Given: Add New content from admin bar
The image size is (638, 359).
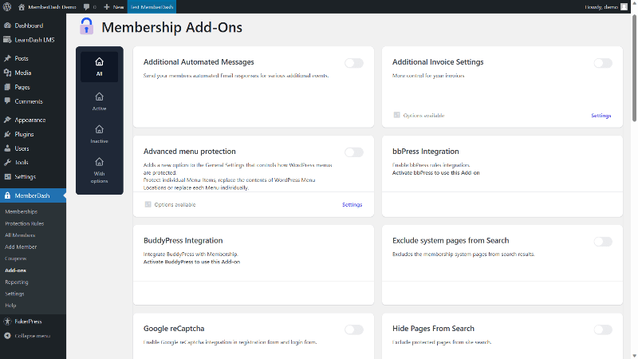Looking at the screenshot, I should pyautogui.click(x=113, y=7).
